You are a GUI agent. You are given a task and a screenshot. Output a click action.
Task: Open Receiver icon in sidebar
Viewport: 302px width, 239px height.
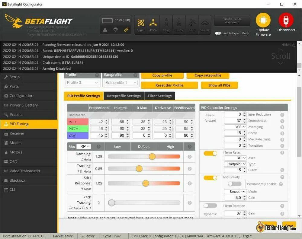[6, 133]
